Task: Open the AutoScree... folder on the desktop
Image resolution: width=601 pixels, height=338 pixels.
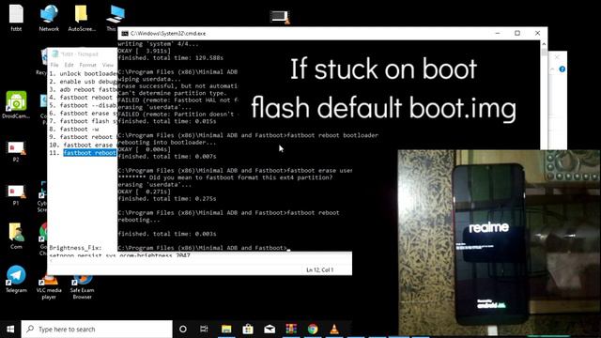Action: click(x=82, y=17)
